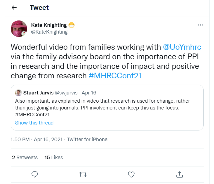This screenshot has width=214, height=184.
Task: Click Stuart Jarvis name in quoted tweet
Action: 38,93
